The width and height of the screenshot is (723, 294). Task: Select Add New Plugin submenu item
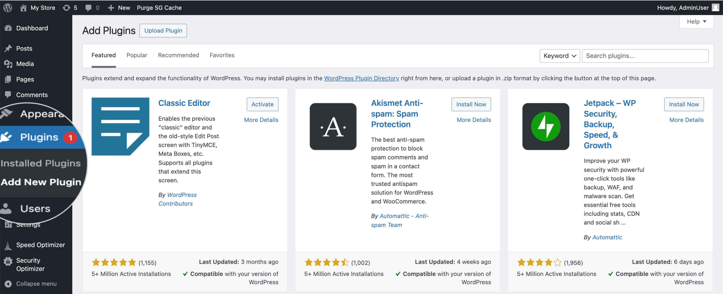point(41,182)
